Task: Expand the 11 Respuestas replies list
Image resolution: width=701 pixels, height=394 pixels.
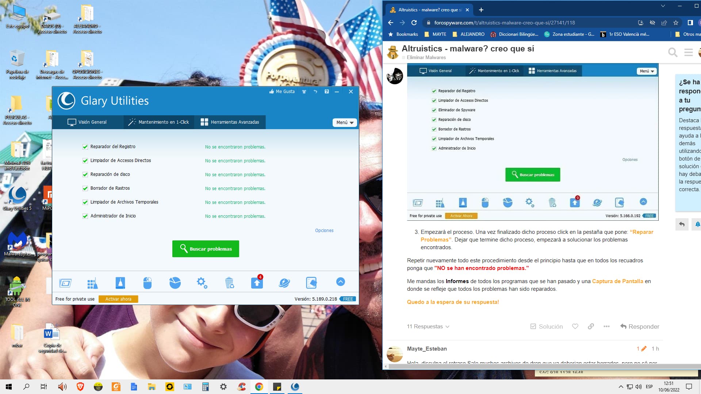Action: [428, 327]
